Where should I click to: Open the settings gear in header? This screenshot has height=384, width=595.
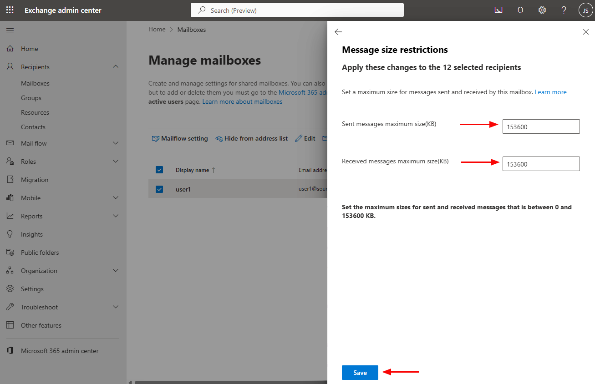click(x=542, y=10)
